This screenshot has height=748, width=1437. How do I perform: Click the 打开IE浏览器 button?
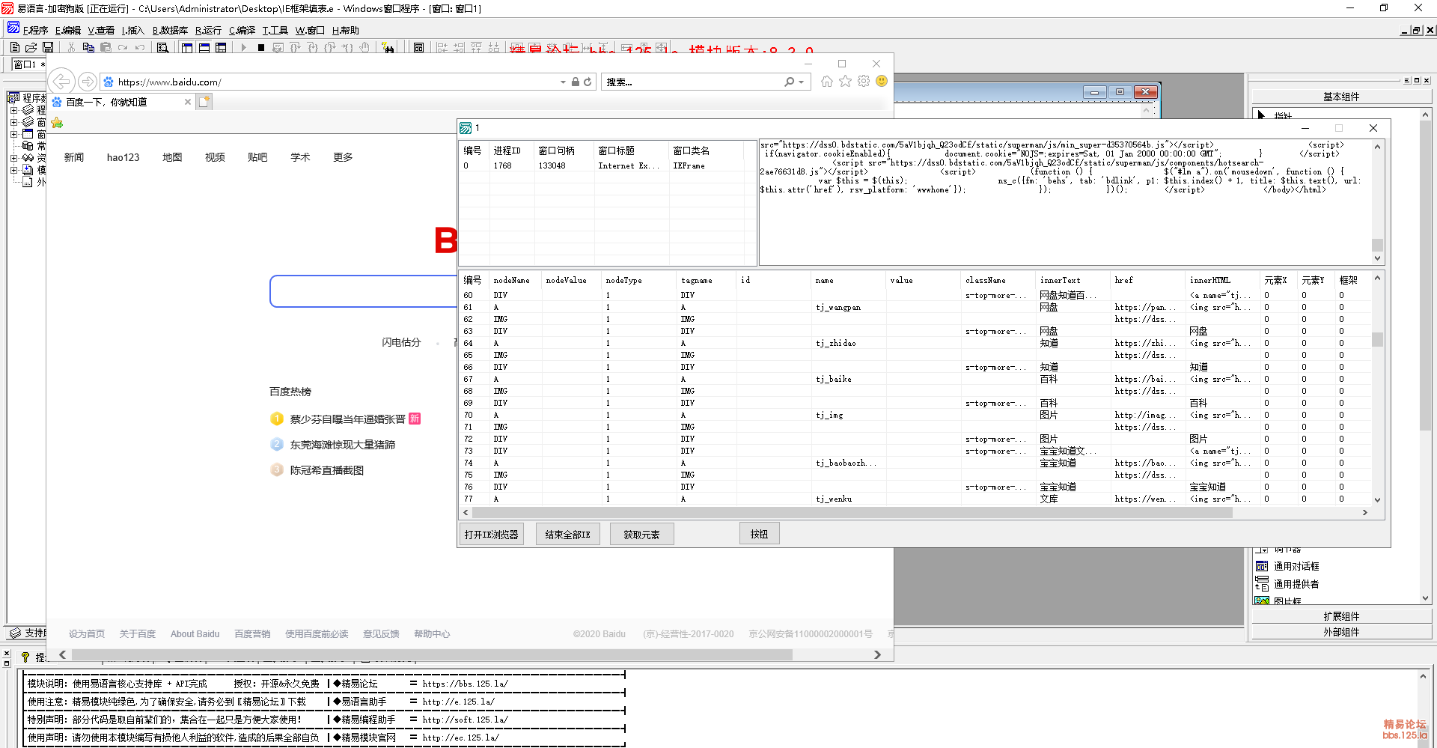pos(492,534)
